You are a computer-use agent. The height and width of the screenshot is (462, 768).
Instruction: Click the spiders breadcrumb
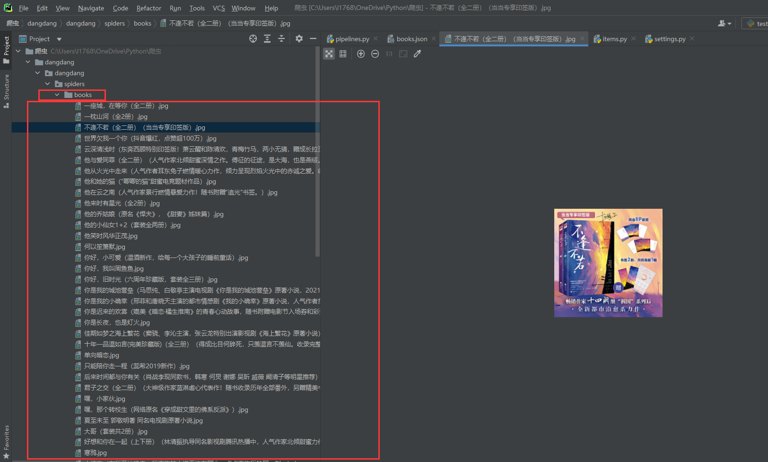[114, 23]
